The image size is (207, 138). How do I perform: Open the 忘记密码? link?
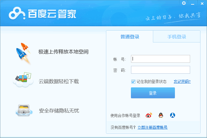coord(182,81)
